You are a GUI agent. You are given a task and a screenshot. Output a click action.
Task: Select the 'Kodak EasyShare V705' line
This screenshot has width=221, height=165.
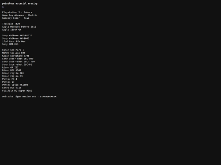[x=16, y=56]
